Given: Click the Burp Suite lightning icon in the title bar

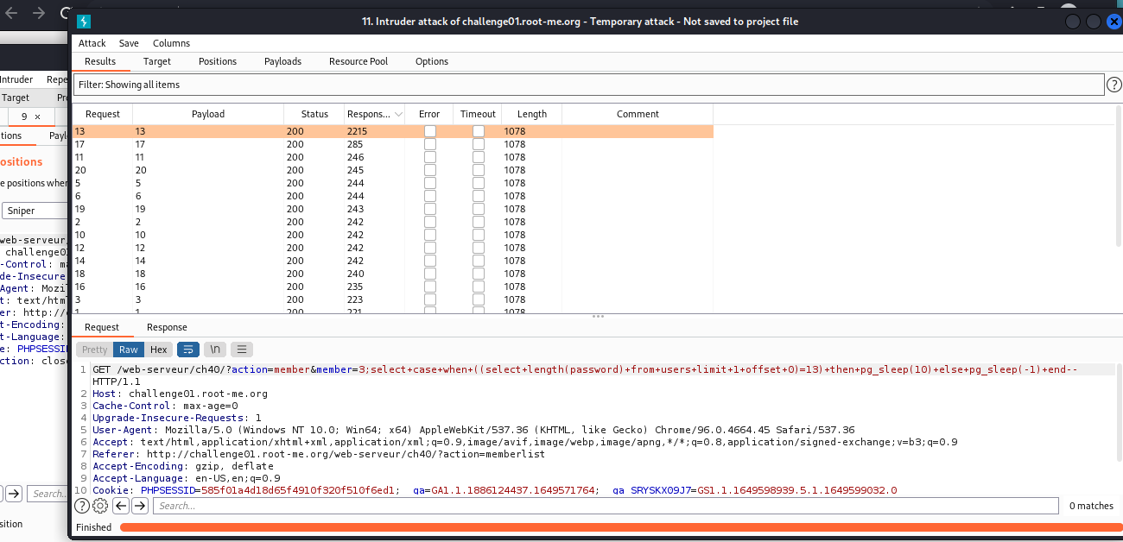Looking at the screenshot, I should point(84,22).
